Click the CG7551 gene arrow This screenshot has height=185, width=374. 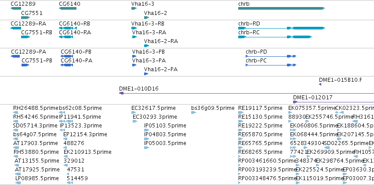click(25, 18)
